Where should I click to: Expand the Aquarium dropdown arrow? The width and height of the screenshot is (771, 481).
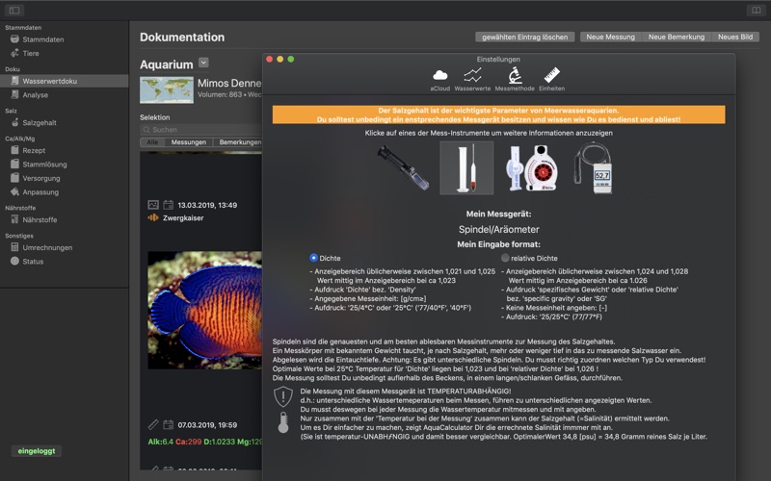pyautogui.click(x=203, y=63)
